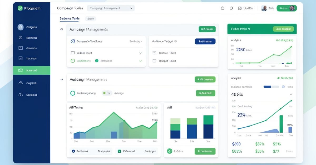316x165 pixels.
Task: Toggle the round switch near Budgence Contiols
Action: point(283,87)
